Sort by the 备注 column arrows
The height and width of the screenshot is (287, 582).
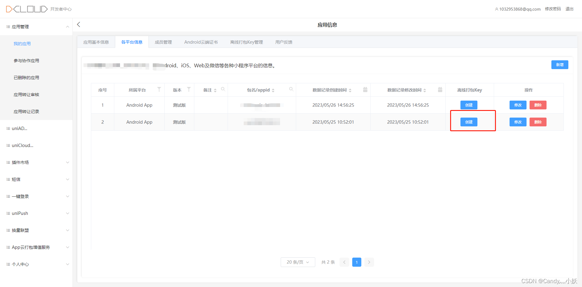tap(215, 90)
